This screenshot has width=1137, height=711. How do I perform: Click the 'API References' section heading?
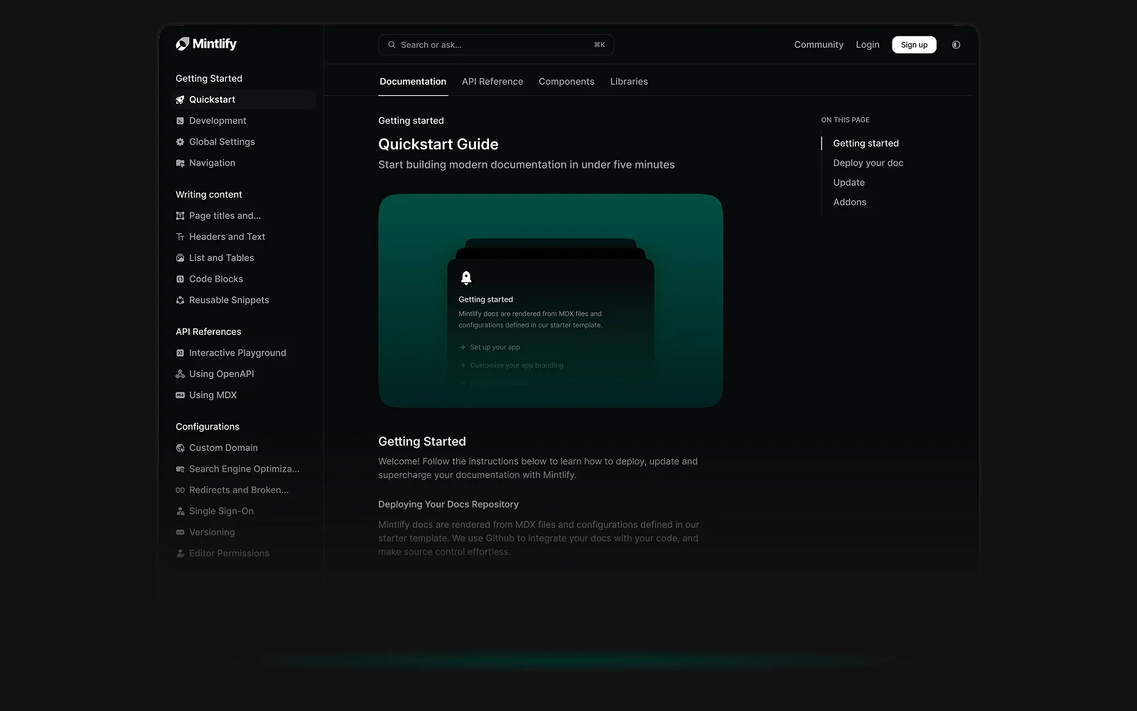tap(208, 332)
